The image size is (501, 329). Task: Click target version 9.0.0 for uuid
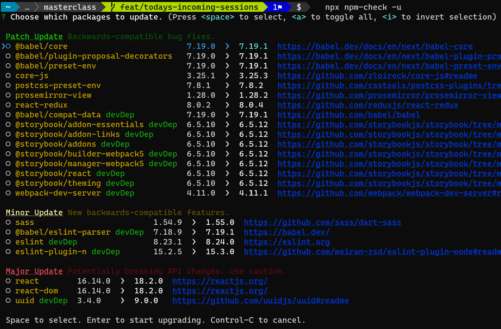(x=146, y=301)
